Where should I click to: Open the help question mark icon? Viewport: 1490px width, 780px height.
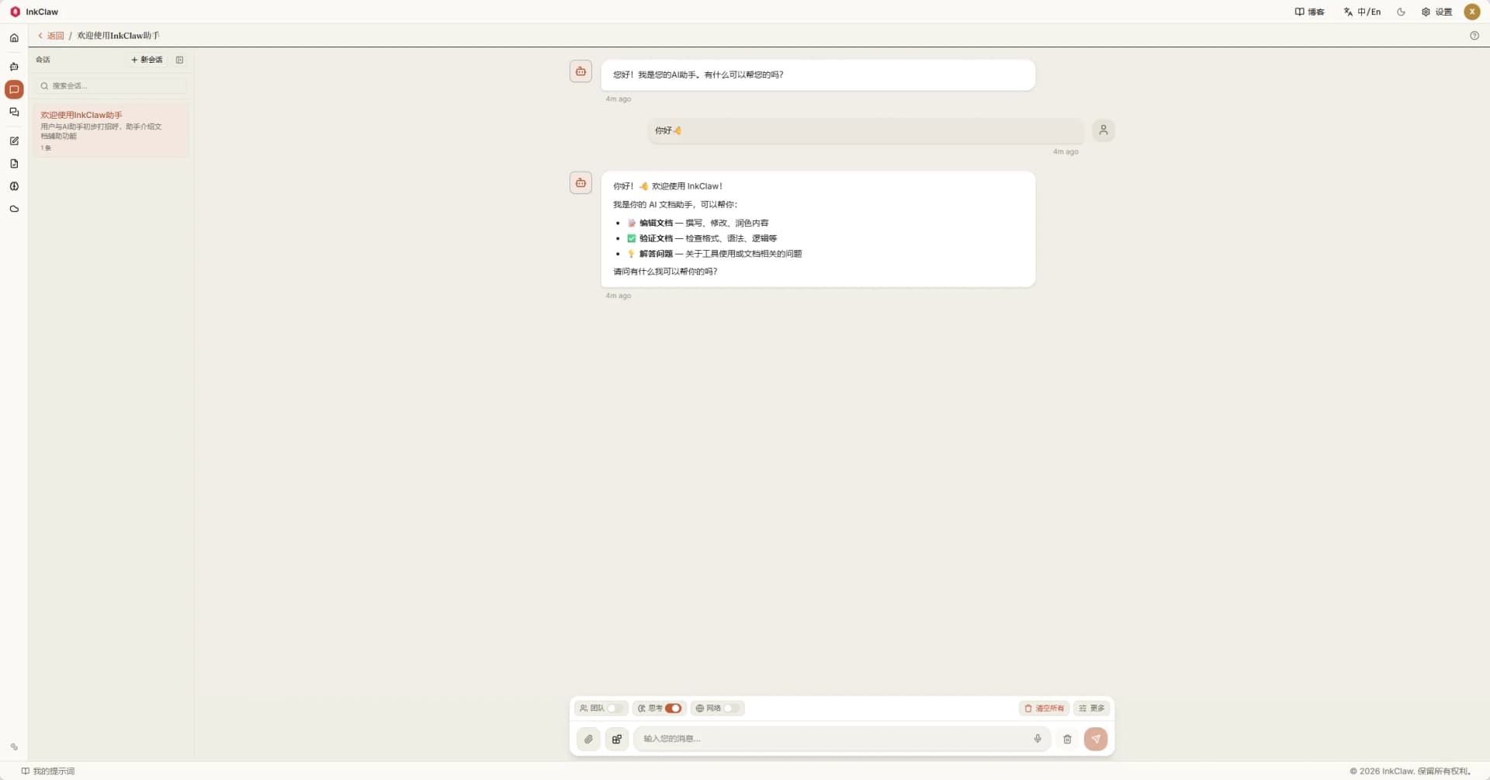(x=1474, y=36)
